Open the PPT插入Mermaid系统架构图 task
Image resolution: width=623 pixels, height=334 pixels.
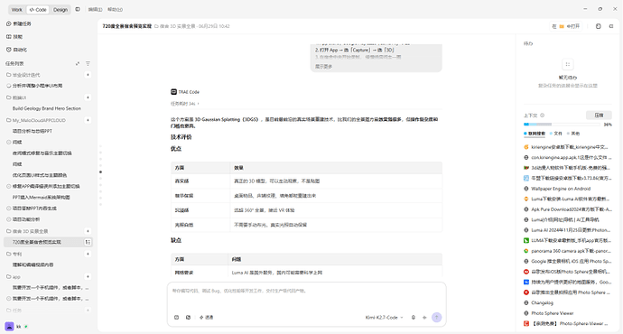point(42,197)
